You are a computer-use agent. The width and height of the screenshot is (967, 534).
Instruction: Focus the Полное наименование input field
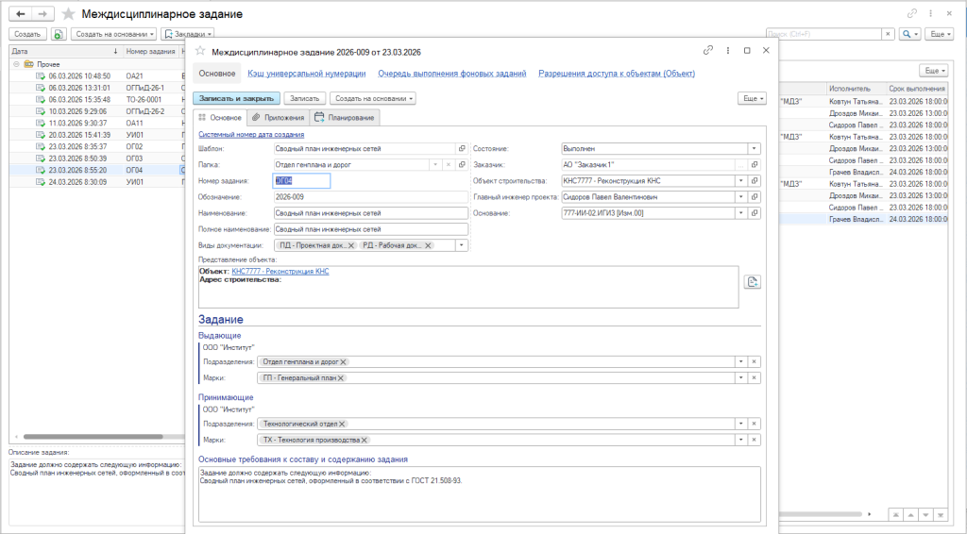[x=370, y=229]
